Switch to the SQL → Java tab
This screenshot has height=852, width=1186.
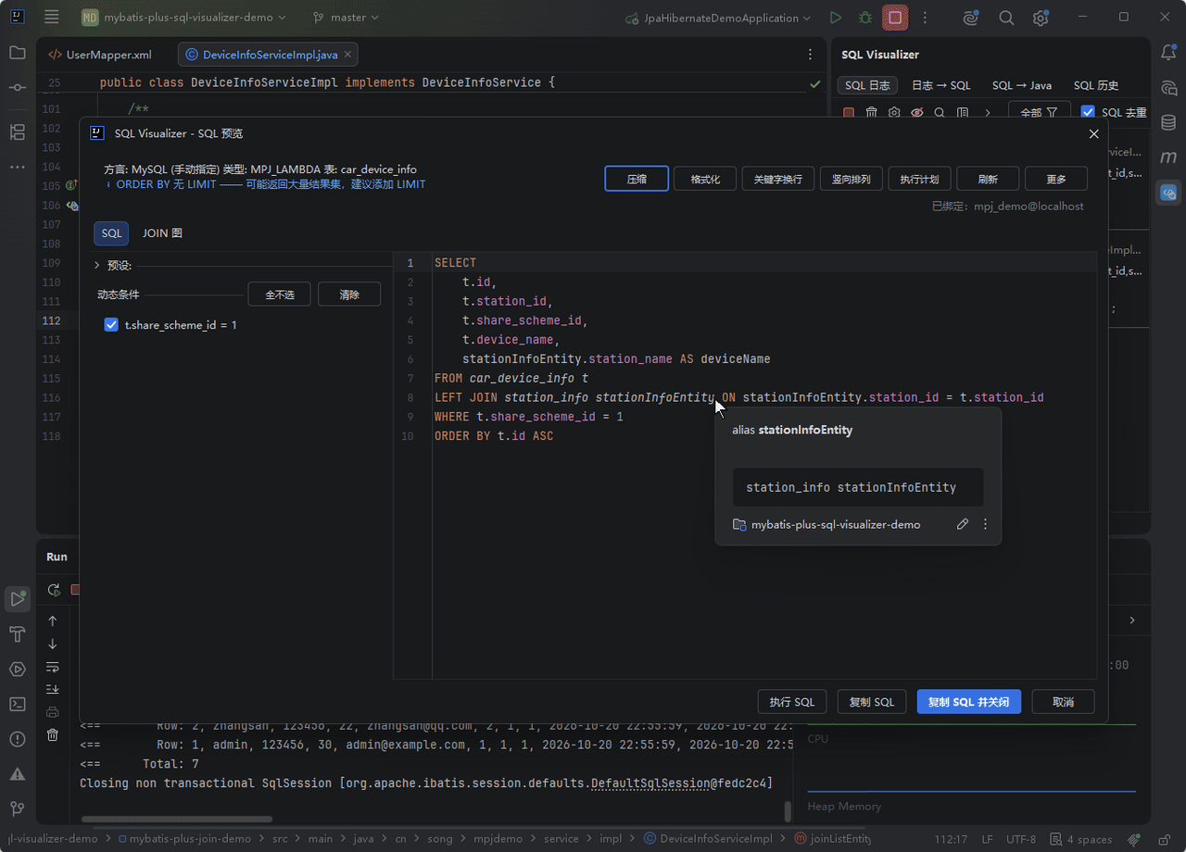pyautogui.click(x=1022, y=85)
